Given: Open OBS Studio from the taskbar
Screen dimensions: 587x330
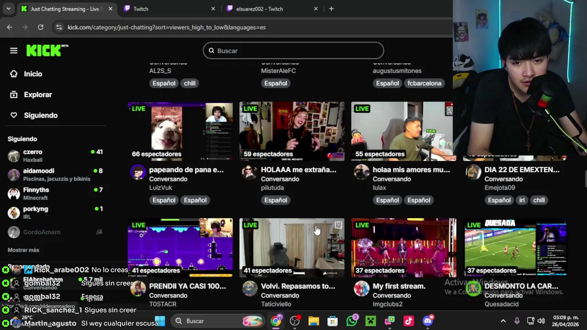Looking at the screenshot, I should click(295, 321).
